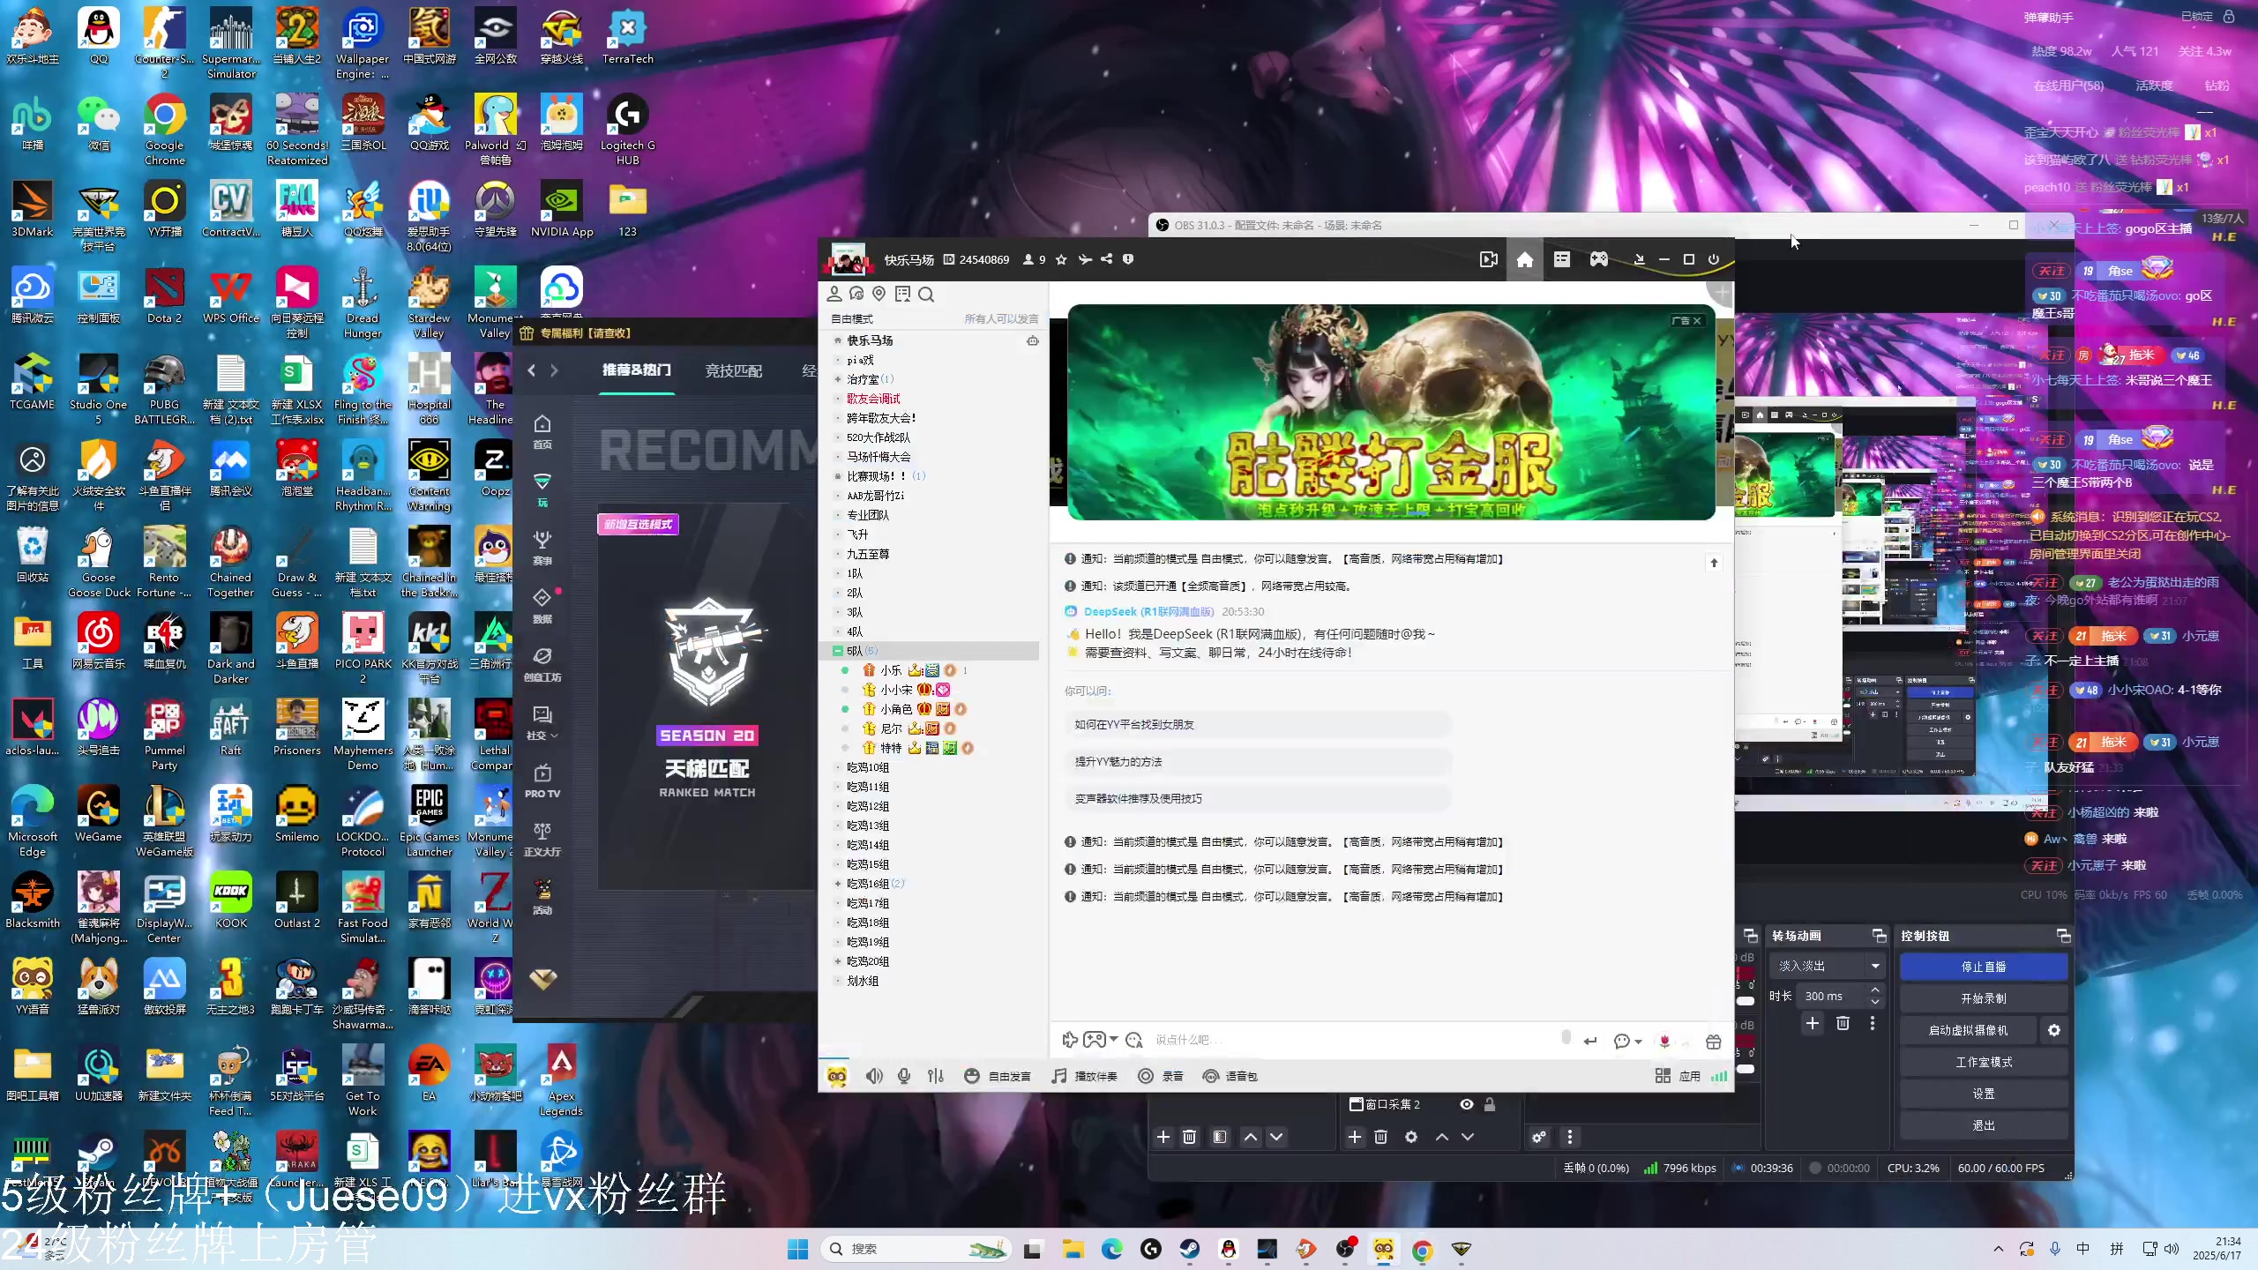
Task: Open PRO TV in the platform sidebar
Action: click(x=542, y=781)
